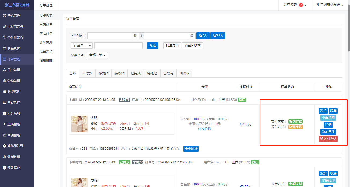
Task: Click the end date calendar icon
Action: (192, 36)
